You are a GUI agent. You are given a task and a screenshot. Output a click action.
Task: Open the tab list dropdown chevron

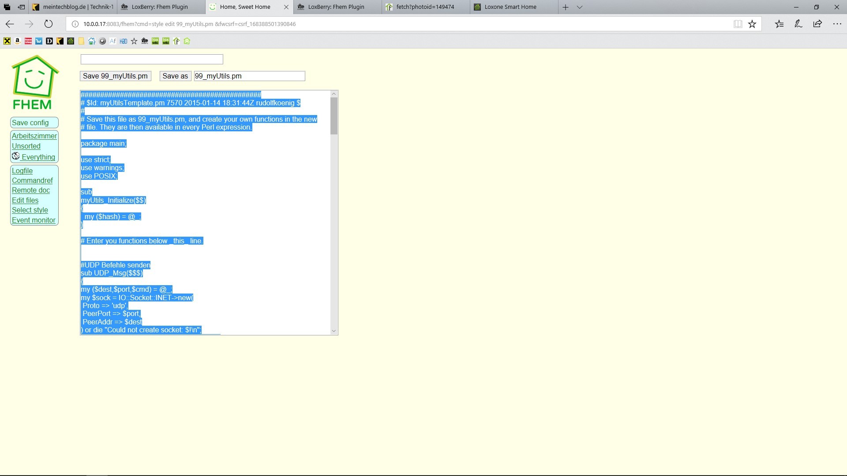(580, 7)
